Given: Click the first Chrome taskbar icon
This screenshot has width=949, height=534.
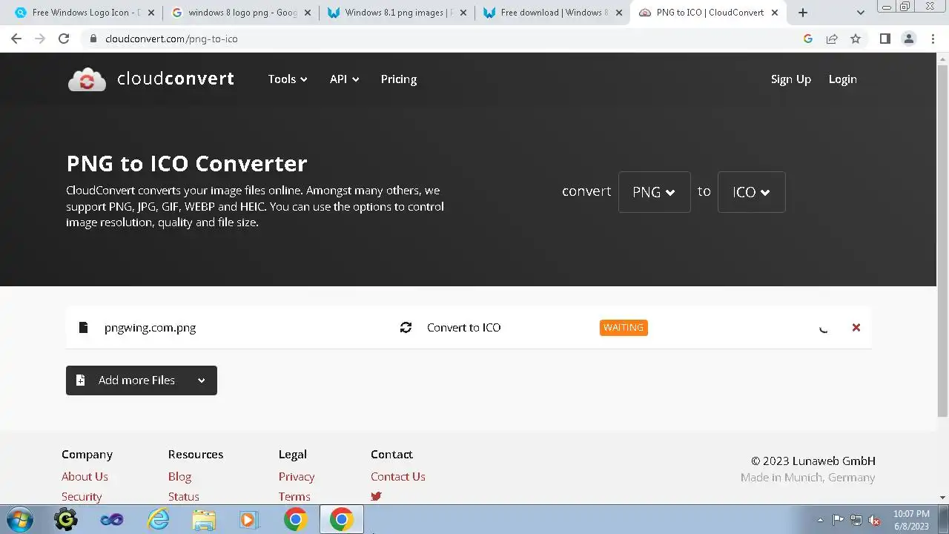Looking at the screenshot, I should coord(295,520).
